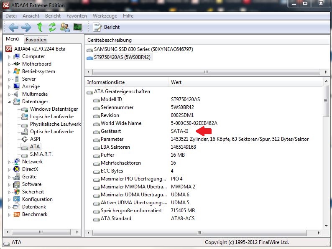
Task: Select the Geräte devices icon
Action: click(x=16, y=177)
